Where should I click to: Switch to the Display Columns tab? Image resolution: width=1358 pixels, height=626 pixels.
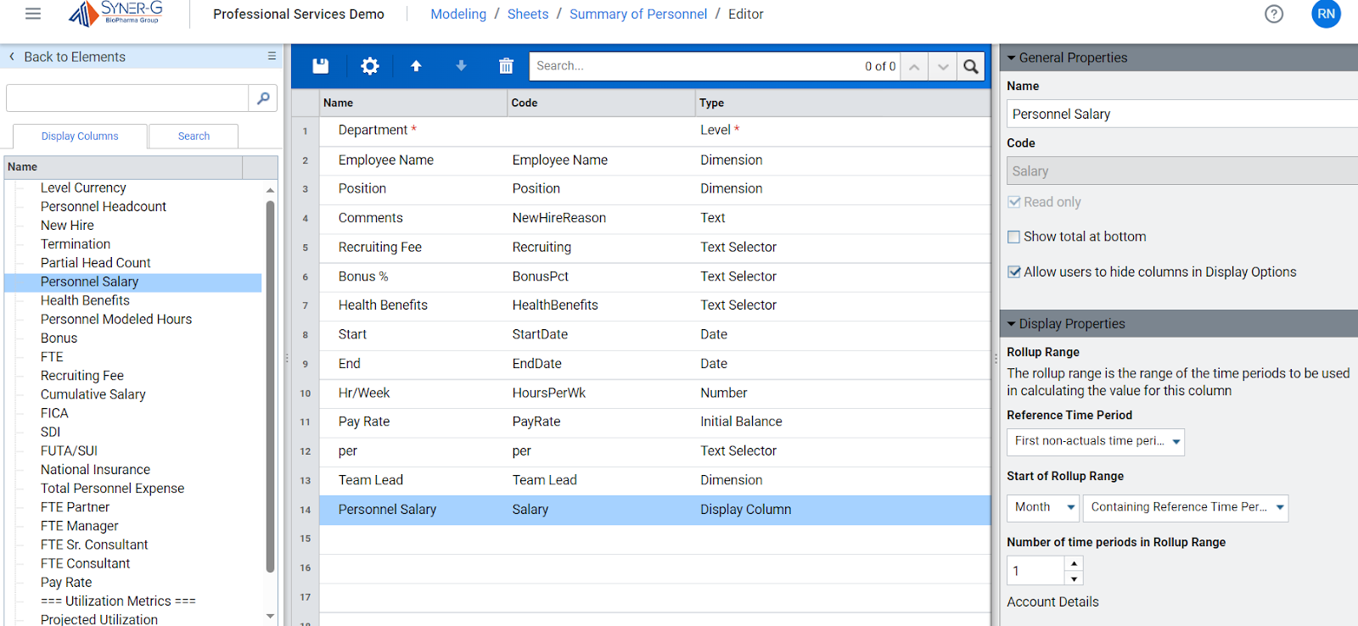coord(80,136)
